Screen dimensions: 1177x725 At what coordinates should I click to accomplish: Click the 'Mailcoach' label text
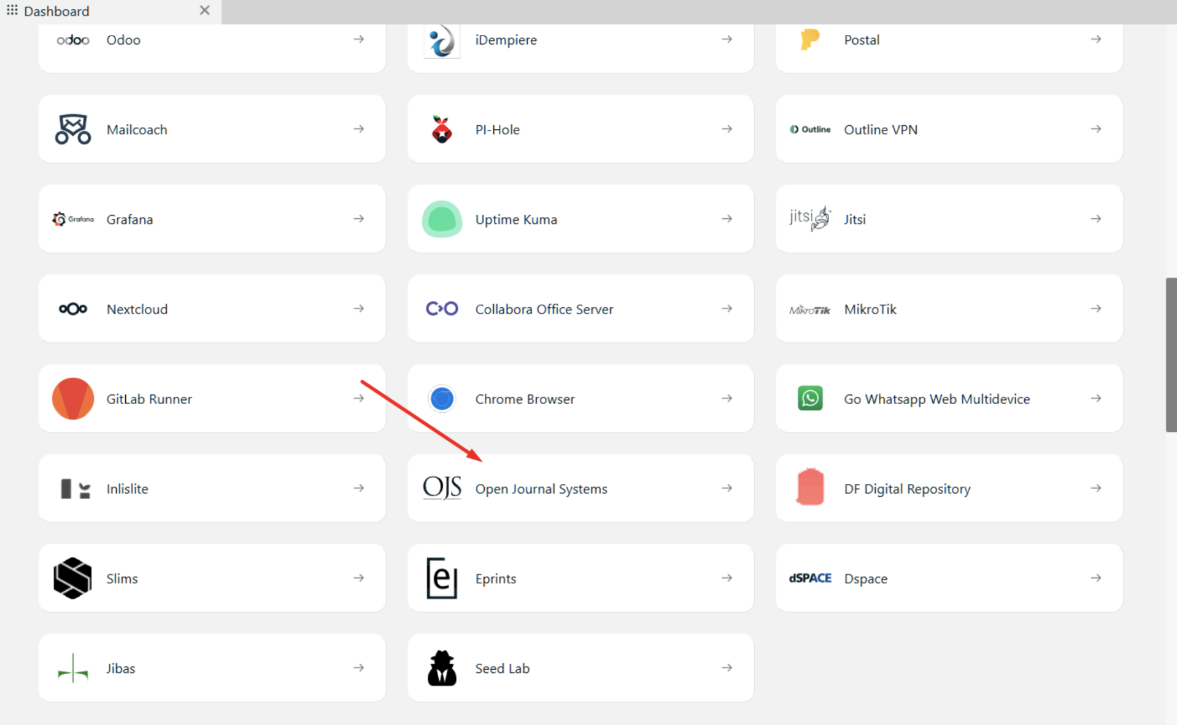[137, 129]
